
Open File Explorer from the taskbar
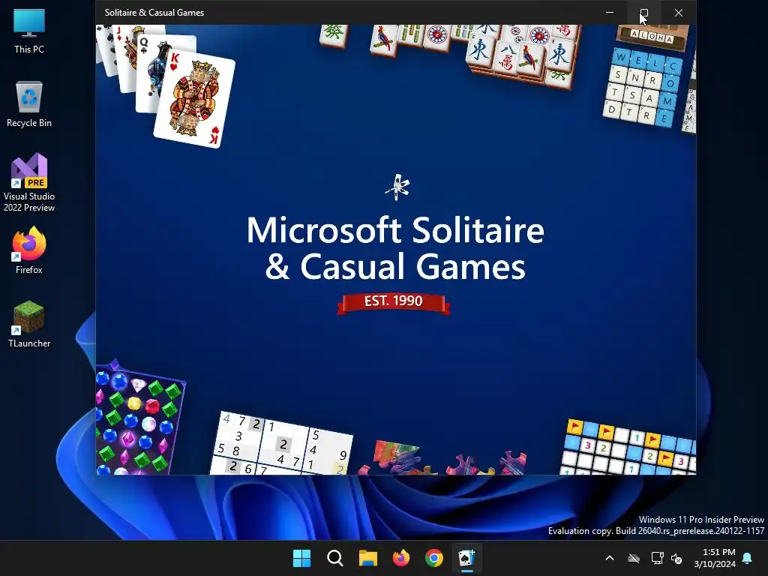pyautogui.click(x=367, y=558)
